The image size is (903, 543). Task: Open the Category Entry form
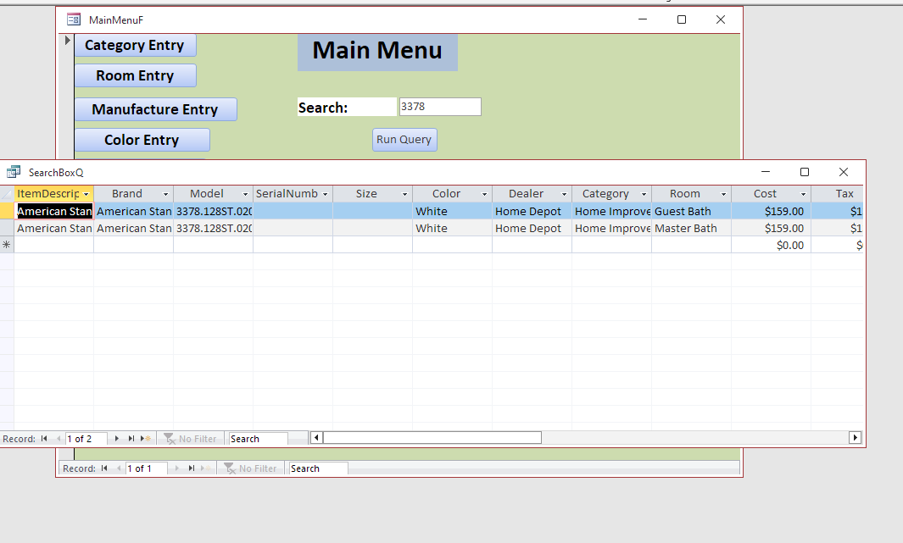[136, 46]
